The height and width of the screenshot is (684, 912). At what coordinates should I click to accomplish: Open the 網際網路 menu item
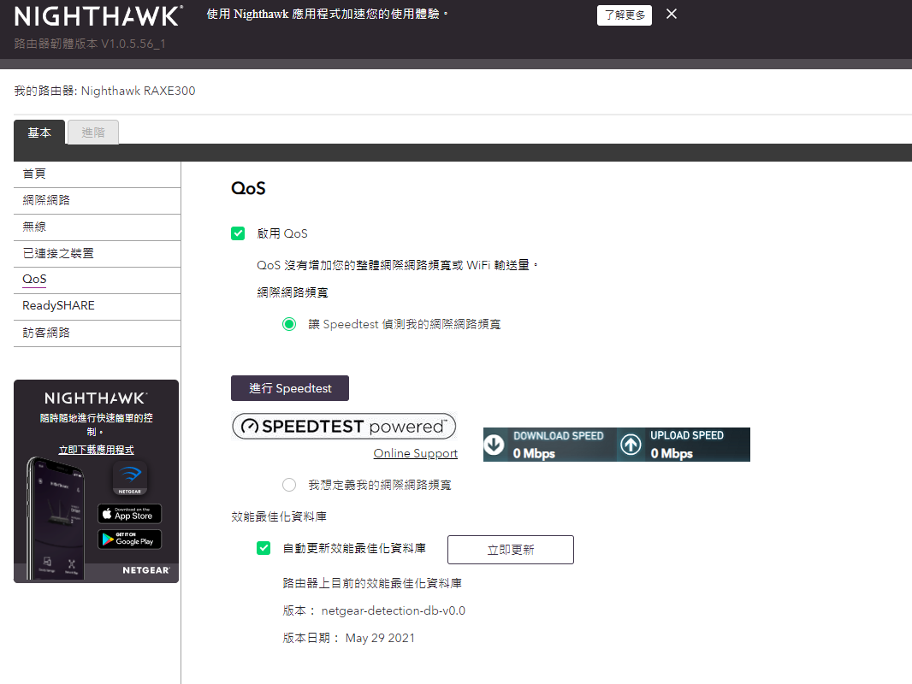click(x=98, y=200)
